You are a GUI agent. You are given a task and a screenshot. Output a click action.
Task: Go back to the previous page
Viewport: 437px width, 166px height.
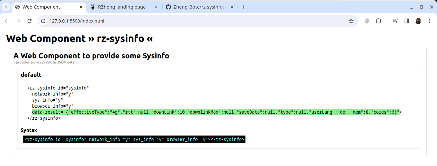coord(7,21)
